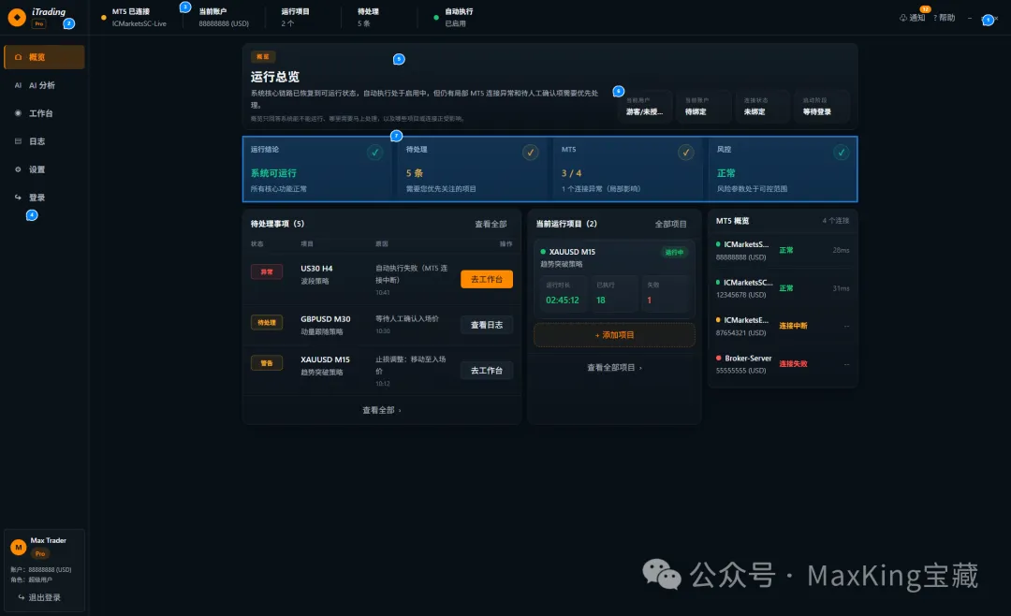This screenshot has width=1011, height=616.
Task: Open 全部项目 in 当前运行项目 header
Action: (x=670, y=224)
